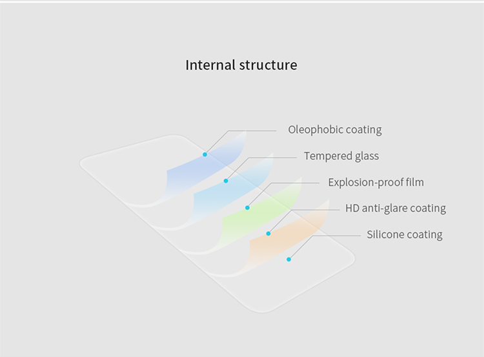
Task: Click the Silicone coating label
Action: click(x=405, y=234)
